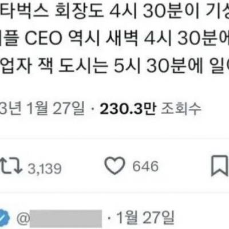Click the 잭 도시는 text line
Screen dimensions: 229x229
click(x=114, y=66)
